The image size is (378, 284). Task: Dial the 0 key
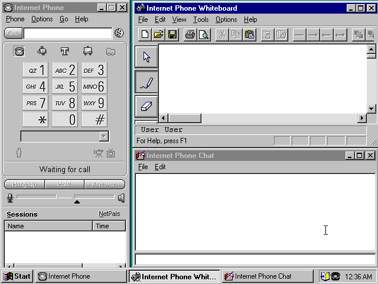coord(65,120)
